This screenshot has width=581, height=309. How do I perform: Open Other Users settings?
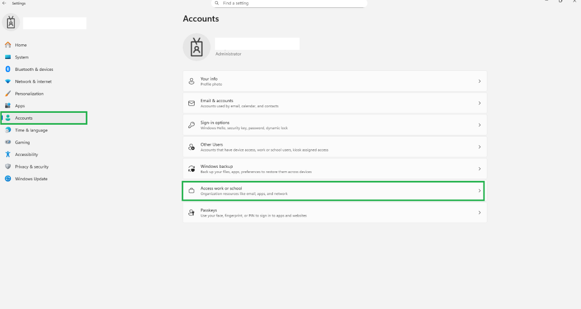point(335,147)
